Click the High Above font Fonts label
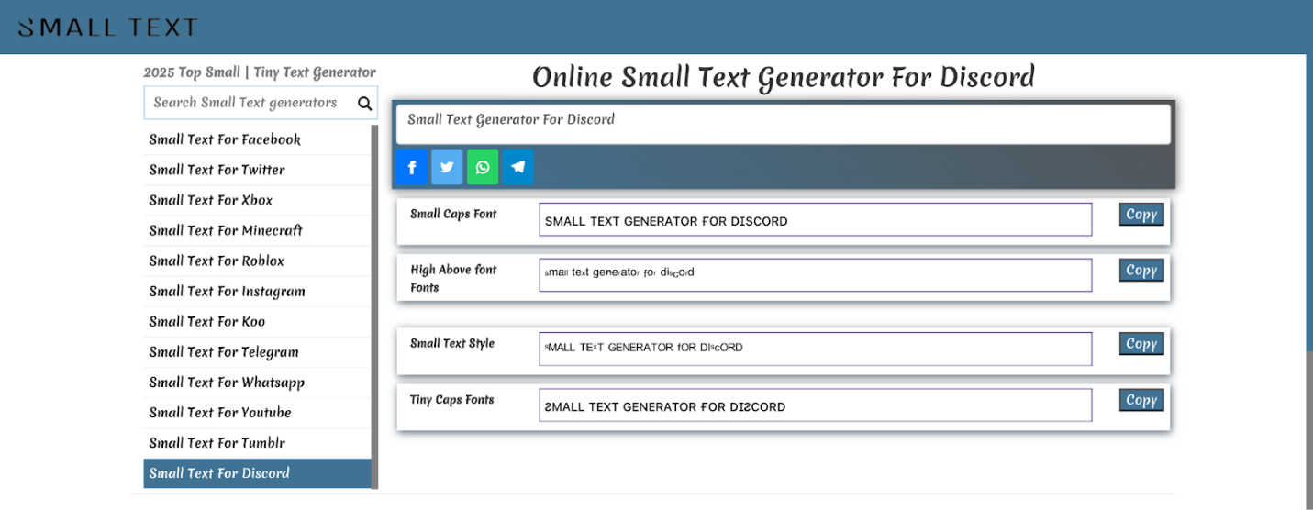 [x=453, y=279]
